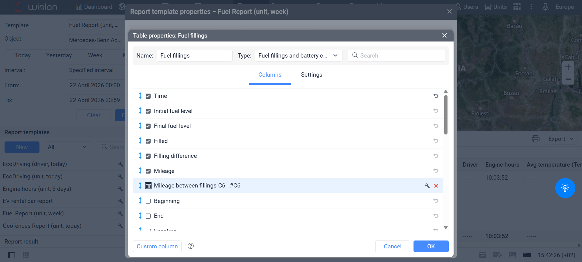The width and height of the screenshot is (582, 262).
Task: Enable the Beginning column checkbox
Action: 148,201
